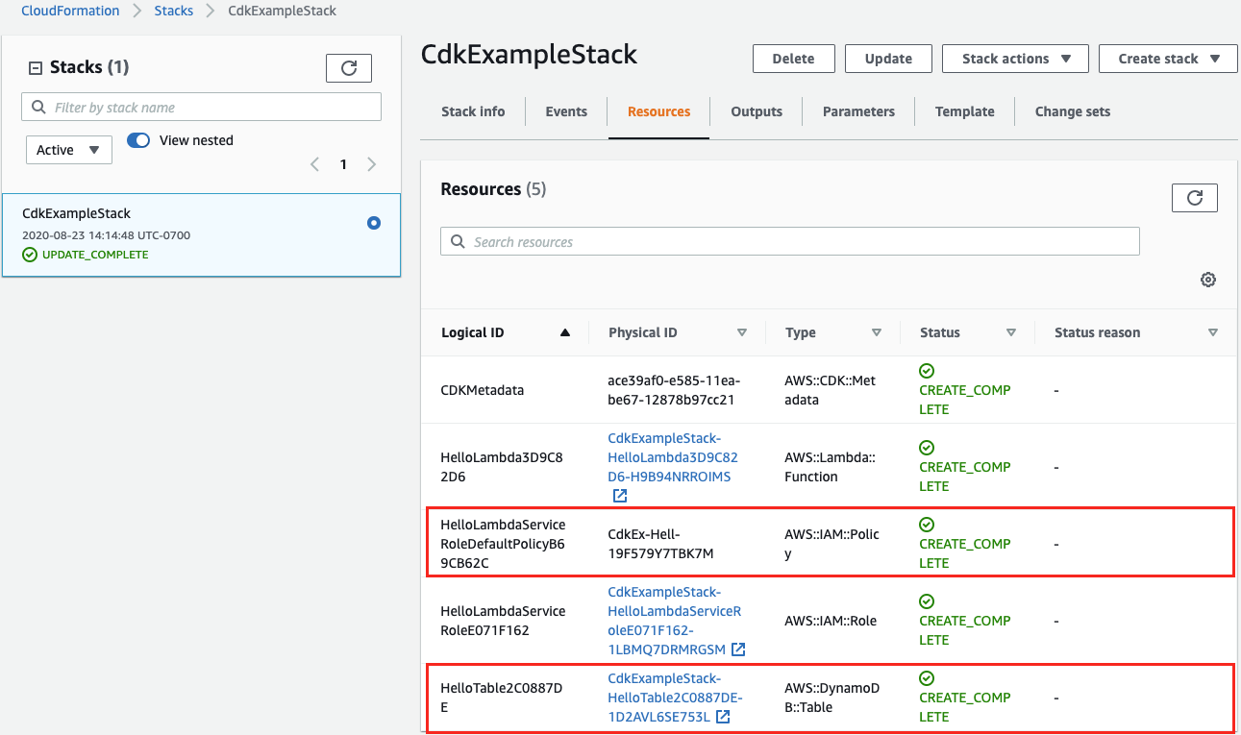Sort by Status reason column arrow
This screenshot has height=735, width=1241.
[x=1213, y=332]
